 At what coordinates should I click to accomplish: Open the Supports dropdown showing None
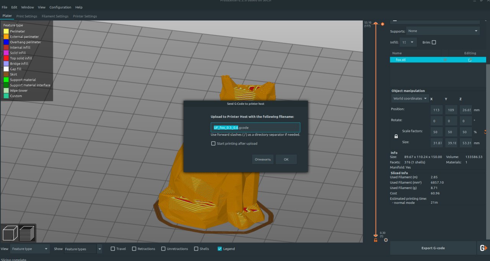443,31
